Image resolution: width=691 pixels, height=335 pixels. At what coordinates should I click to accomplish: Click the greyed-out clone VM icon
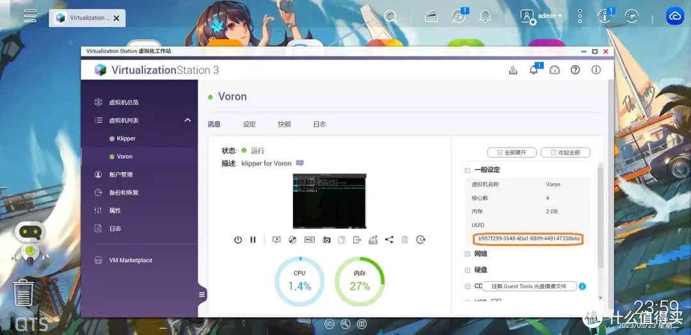pos(342,240)
